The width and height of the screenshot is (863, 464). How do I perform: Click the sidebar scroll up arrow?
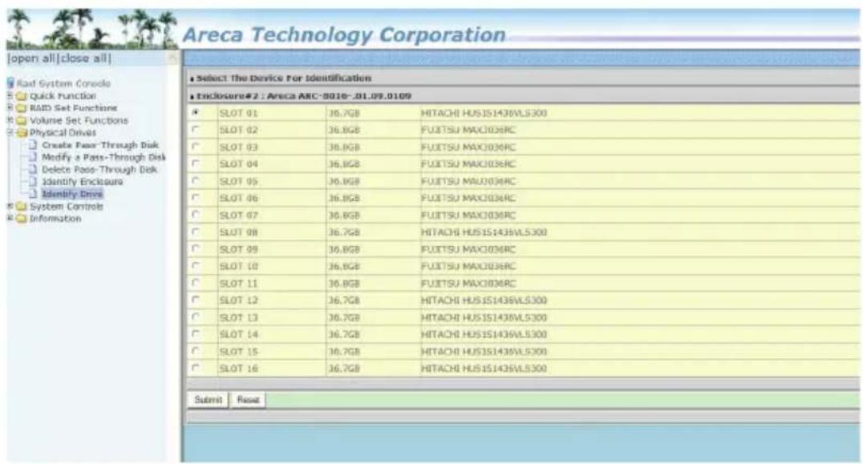[x=172, y=57]
